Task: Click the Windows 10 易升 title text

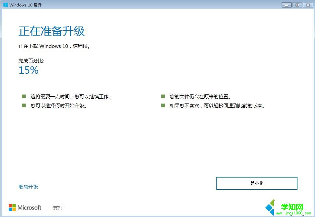Action: (25, 5)
